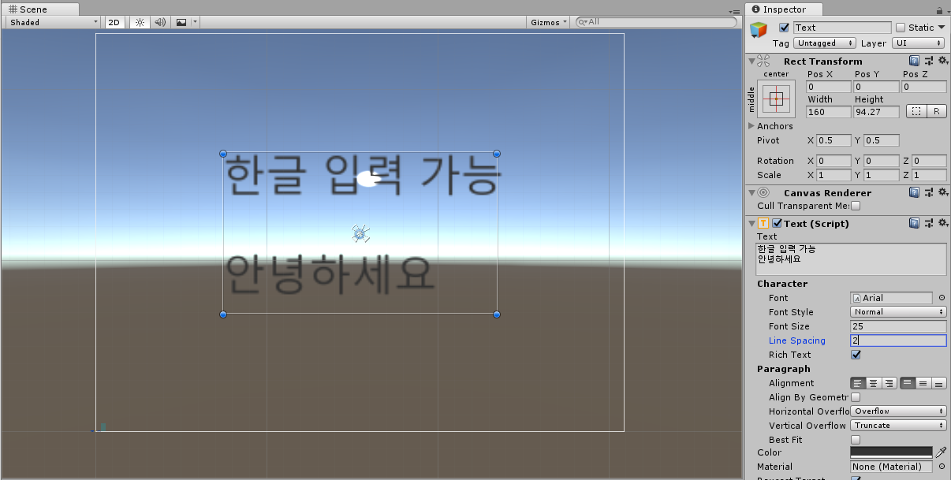951x480 pixels.
Task: Open Text (Script) preset sliders icon
Action: [x=928, y=223]
